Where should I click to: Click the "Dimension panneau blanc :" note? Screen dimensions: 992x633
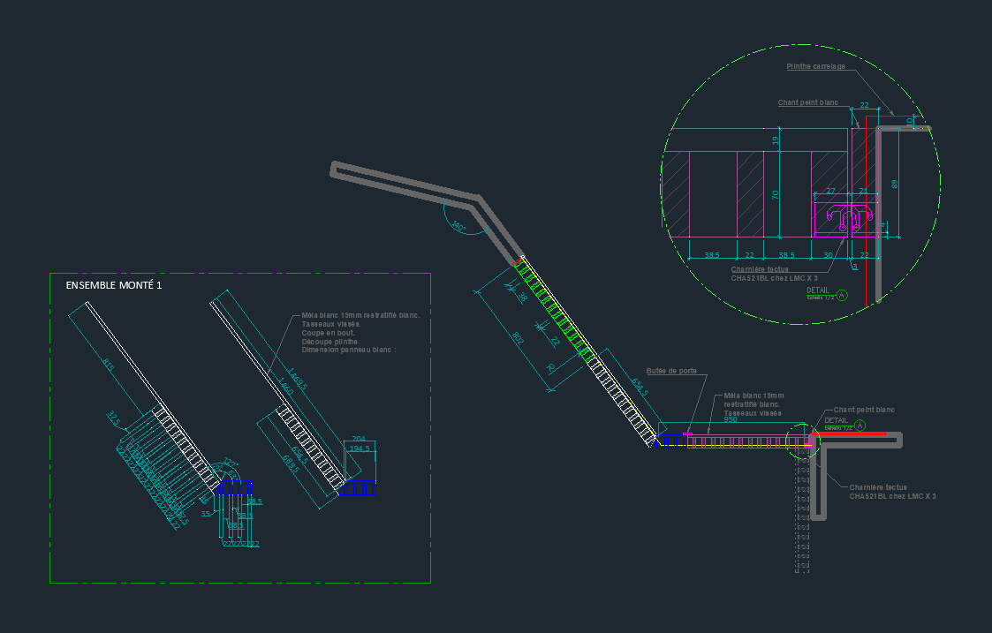tap(349, 350)
